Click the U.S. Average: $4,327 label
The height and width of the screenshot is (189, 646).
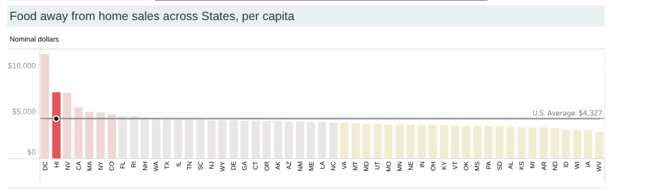567,113
